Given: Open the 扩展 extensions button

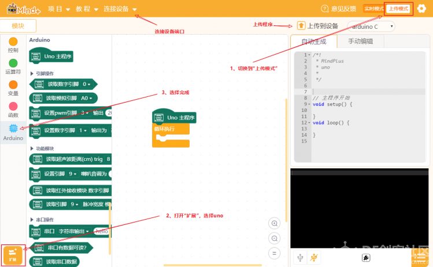Looking at the screenshot, I should point(13,255).
